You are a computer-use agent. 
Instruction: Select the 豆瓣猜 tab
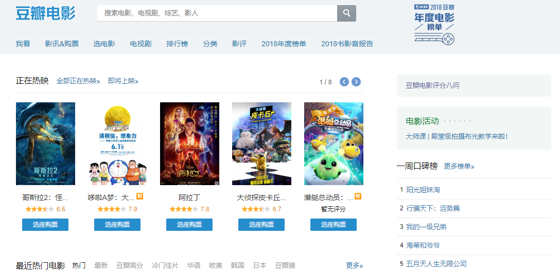click(285, 266)
